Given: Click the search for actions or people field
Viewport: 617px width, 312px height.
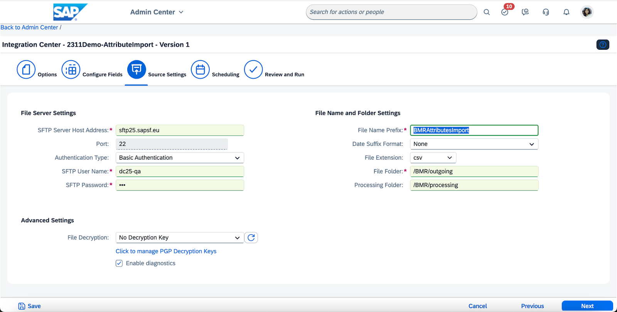Looking at the screenshot, I should [x=391, y=12].
